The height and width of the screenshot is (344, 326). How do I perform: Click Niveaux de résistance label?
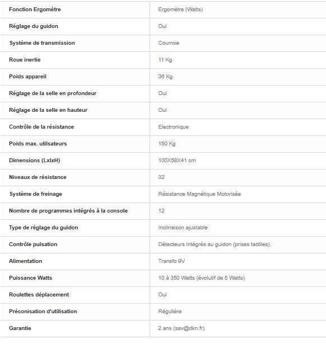click(x=38, y=177)
